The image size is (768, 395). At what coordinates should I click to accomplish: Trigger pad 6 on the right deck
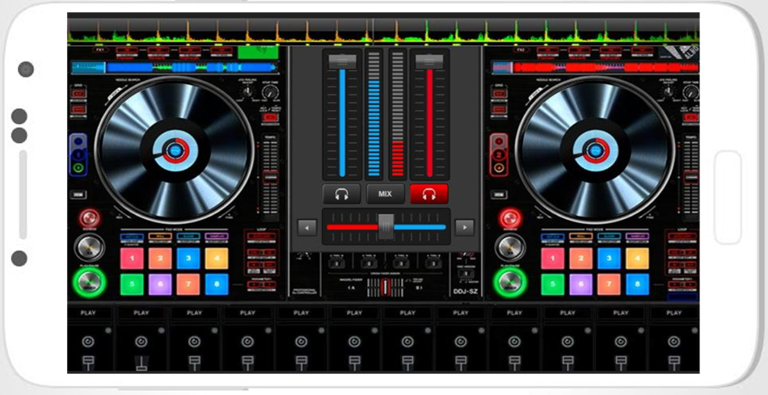click(x=581, y=284)
